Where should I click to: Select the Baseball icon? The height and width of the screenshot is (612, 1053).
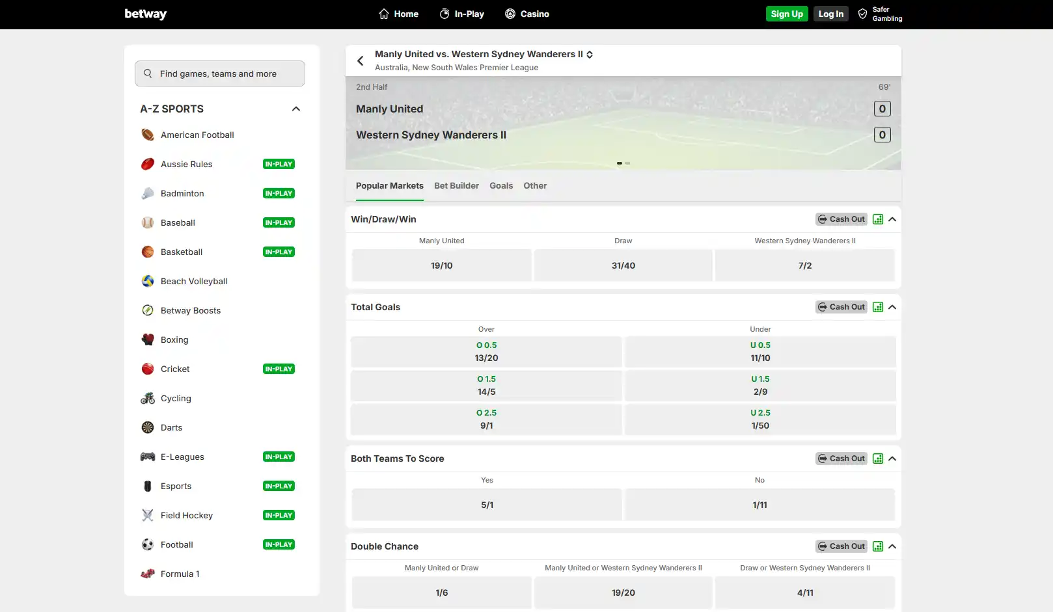click(x=148, y=222)
